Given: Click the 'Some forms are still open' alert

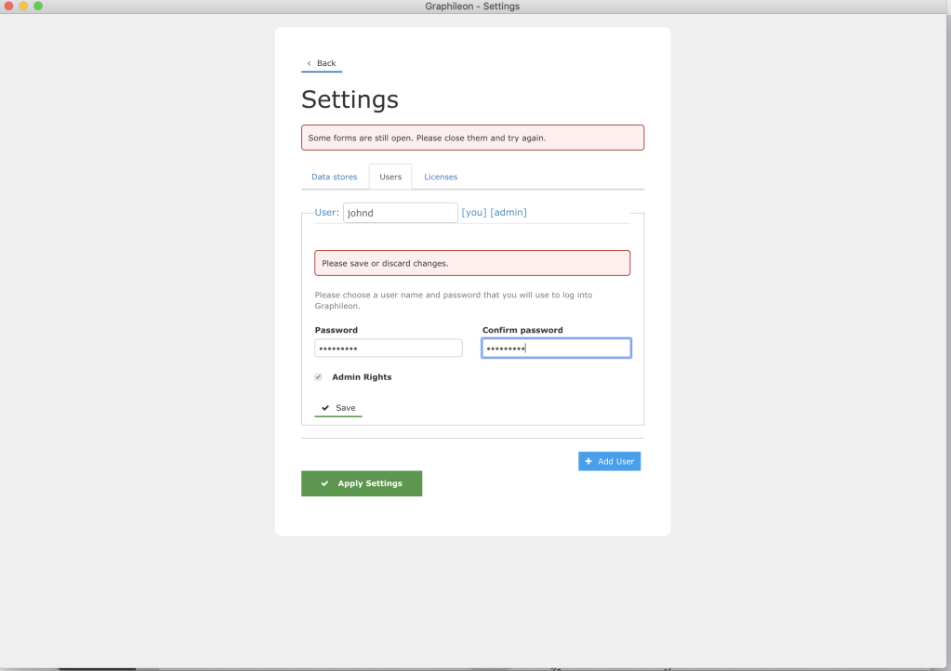Looking at the screenshot, I should pyautogui.click(x=472, y=138).
